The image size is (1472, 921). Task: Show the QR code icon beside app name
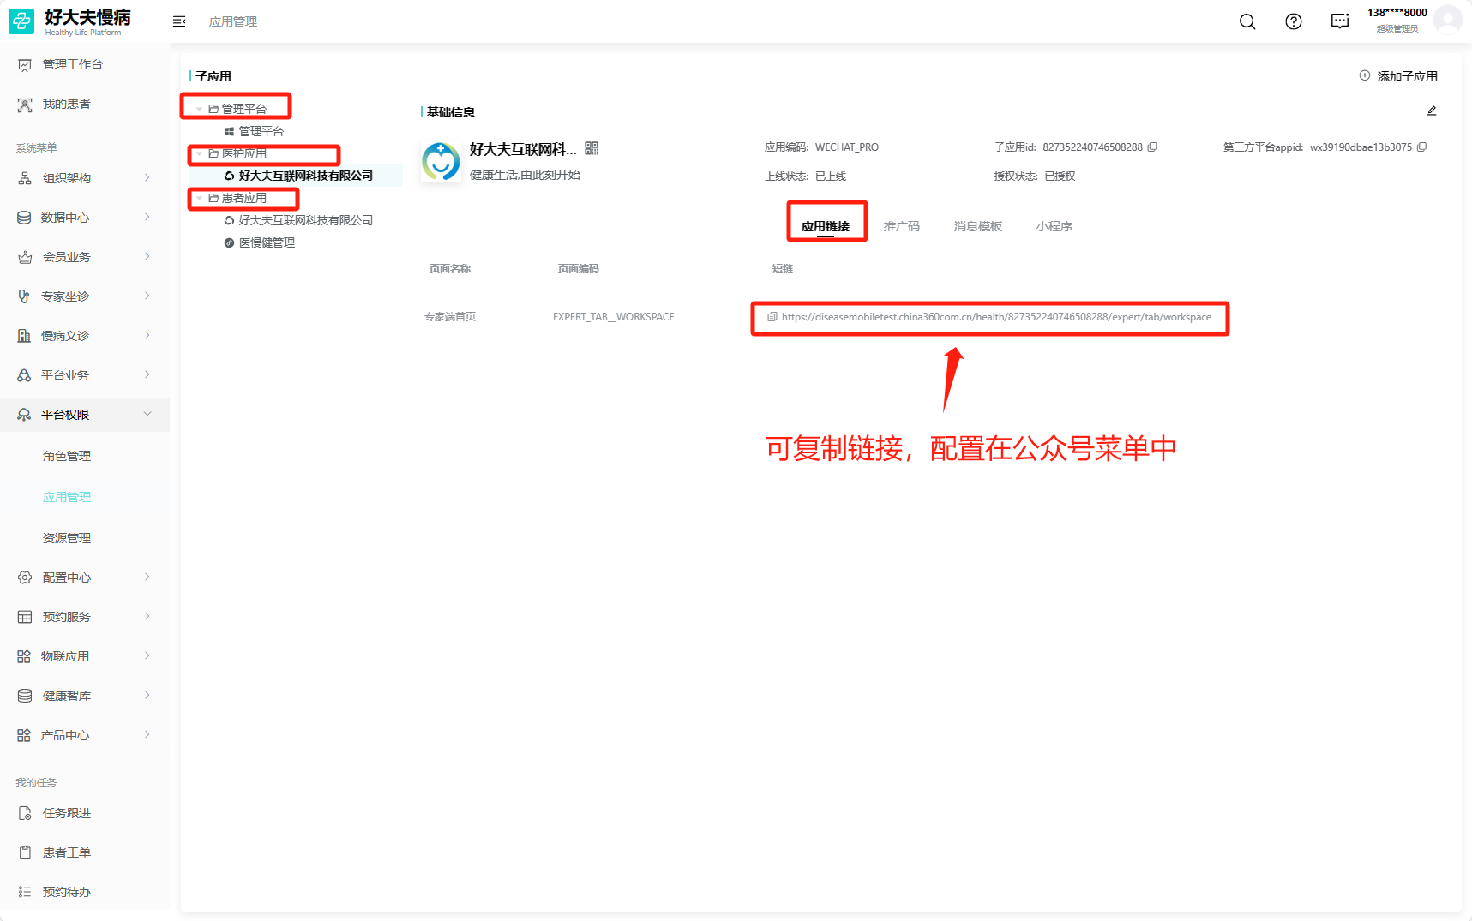coord(592,148)
